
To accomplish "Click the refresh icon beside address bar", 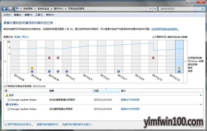I will [155, 9].
